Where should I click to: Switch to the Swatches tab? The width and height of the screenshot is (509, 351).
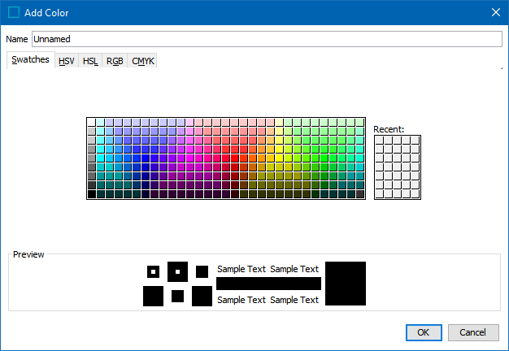click(31, 59)
